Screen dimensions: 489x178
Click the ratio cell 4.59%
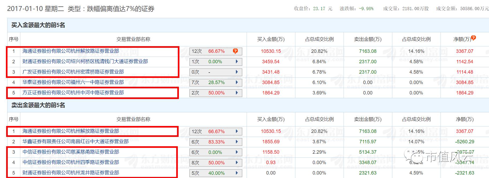coord(416,173)
